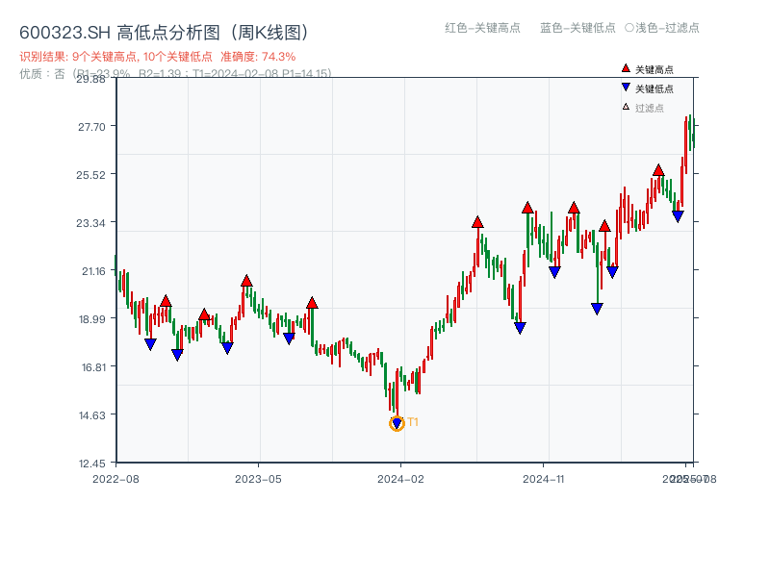Click the red 识别结果 summary line
770x577 pixels.
(158, 57)
